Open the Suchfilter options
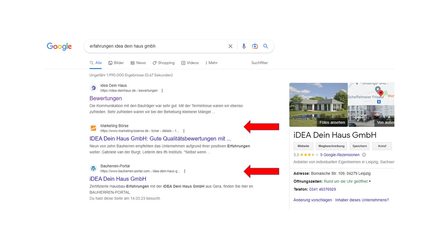The width and height of the screenshot is (439, 247). (260, 63)
